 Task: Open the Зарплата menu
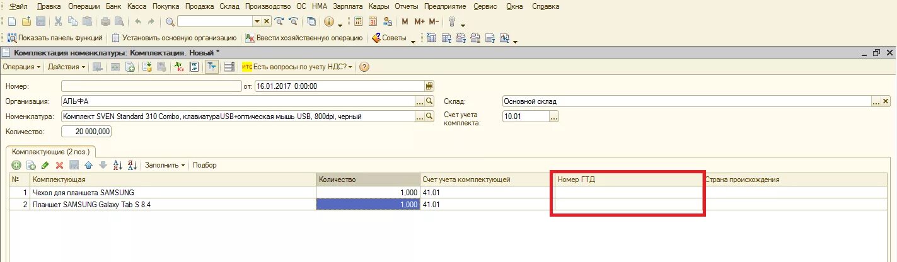(347, 6)
